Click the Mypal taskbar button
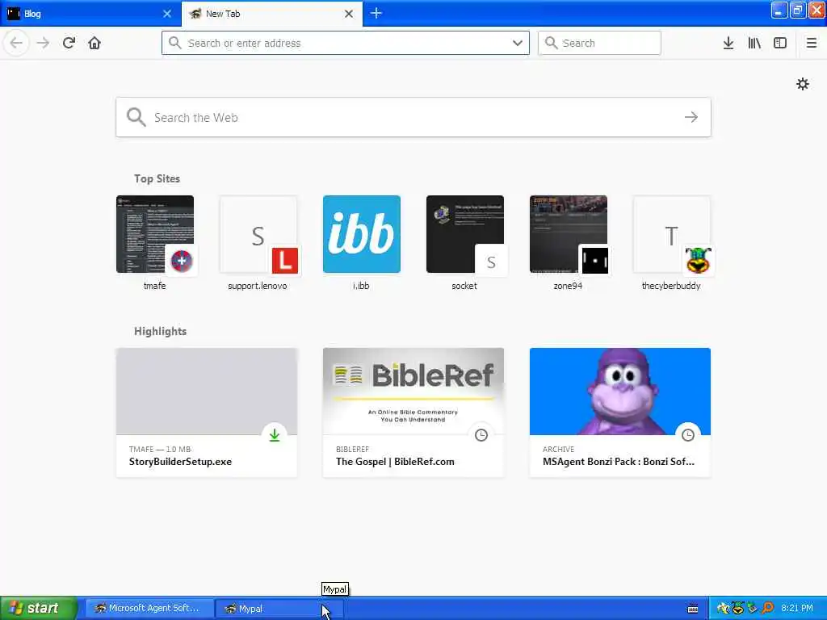 tap(279, 609)
